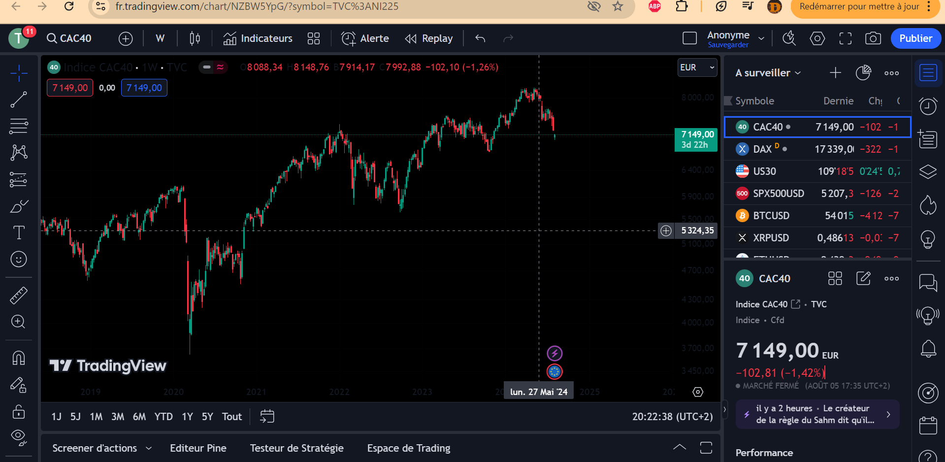Expand the Anonyme layout dropdown
The height and width of the screenshot is (462, 945).
(x=761, y=38)
